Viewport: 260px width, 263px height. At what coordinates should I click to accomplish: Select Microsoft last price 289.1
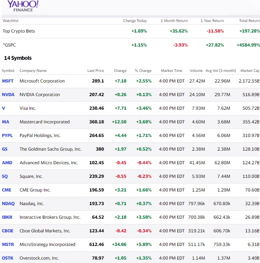pos(98,81)
